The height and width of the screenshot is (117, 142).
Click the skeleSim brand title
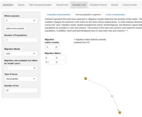click(x=8, y=5)
